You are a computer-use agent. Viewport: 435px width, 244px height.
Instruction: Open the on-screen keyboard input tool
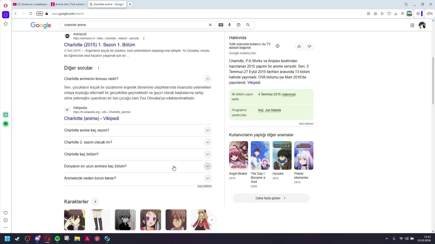221,25
